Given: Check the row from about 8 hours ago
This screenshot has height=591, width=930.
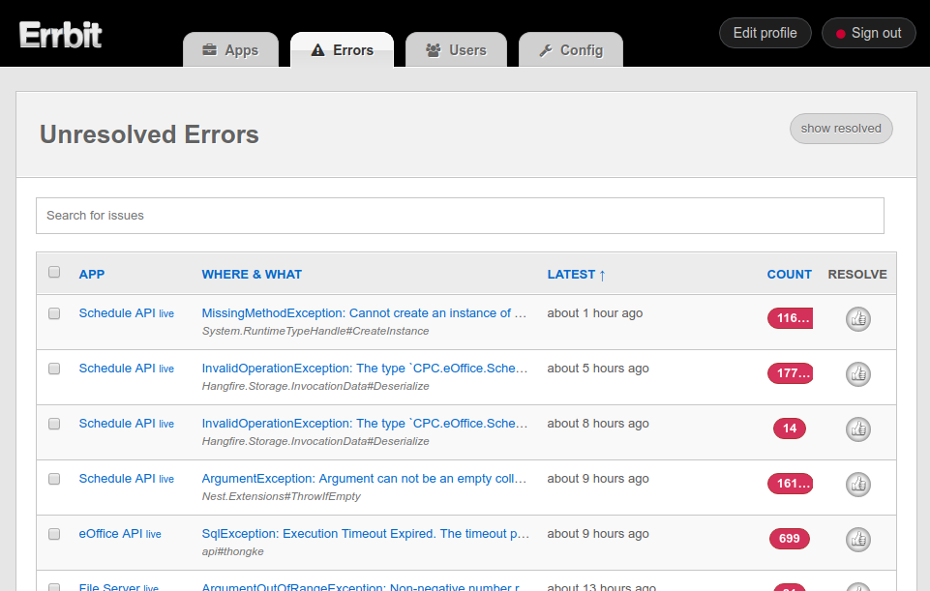Looking at the screenshot, I should pyautogui.click(x=54, y=424).
